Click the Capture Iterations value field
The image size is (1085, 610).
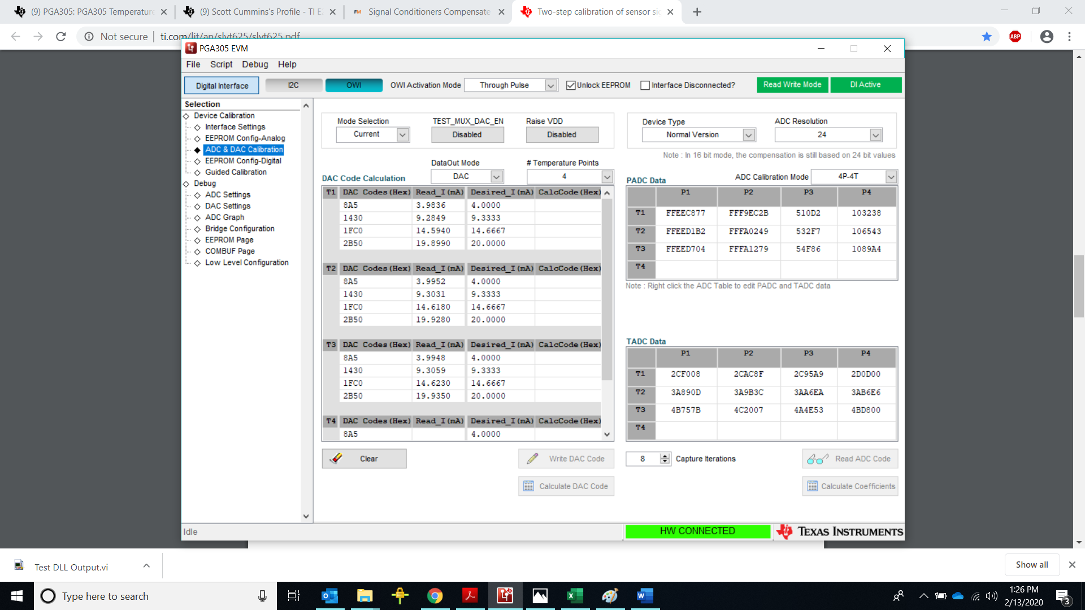[x=643, y=459]
